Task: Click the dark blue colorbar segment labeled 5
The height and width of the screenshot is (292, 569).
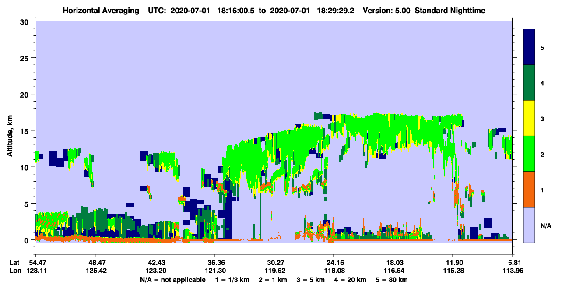Action: point(530,47)
